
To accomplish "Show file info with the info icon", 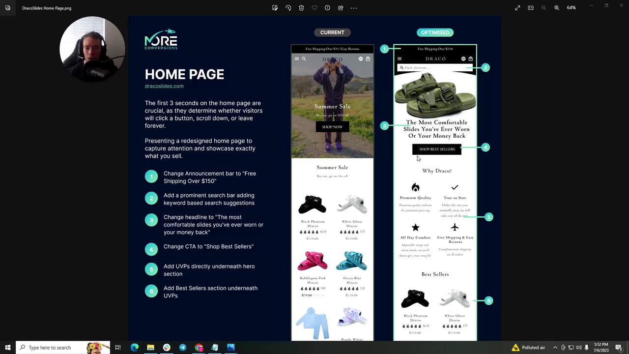I will tap(327, 8).
